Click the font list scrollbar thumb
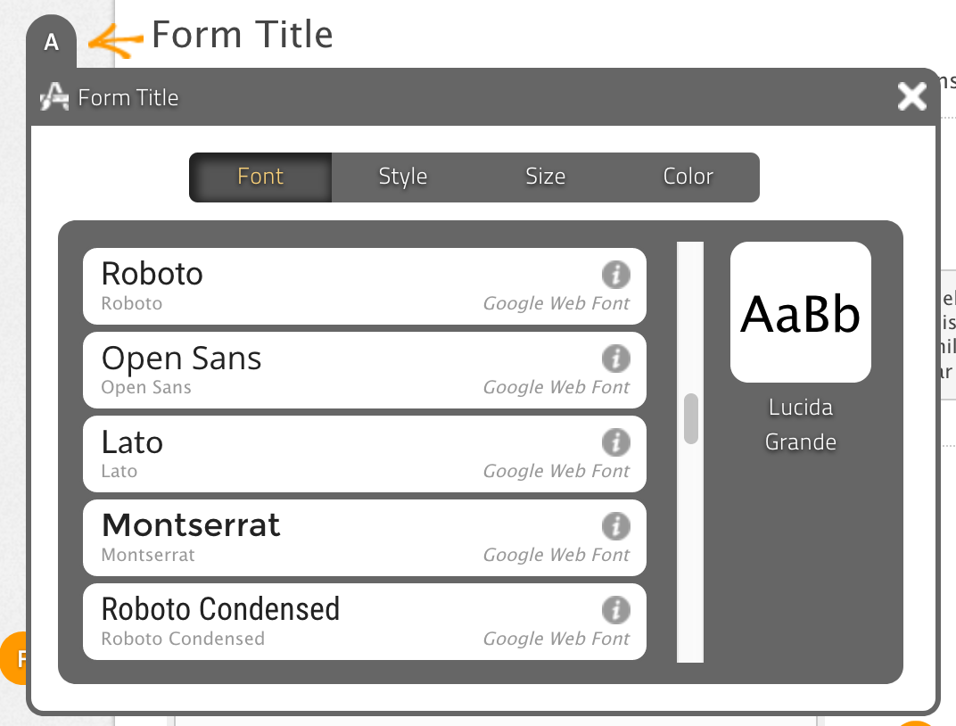 point(690,418)
